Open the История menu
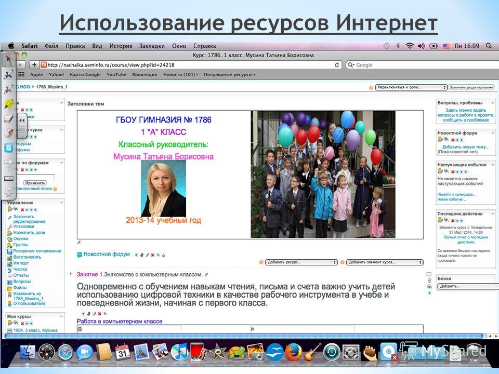This screenshot has width=499, height=374. point(121,46)
